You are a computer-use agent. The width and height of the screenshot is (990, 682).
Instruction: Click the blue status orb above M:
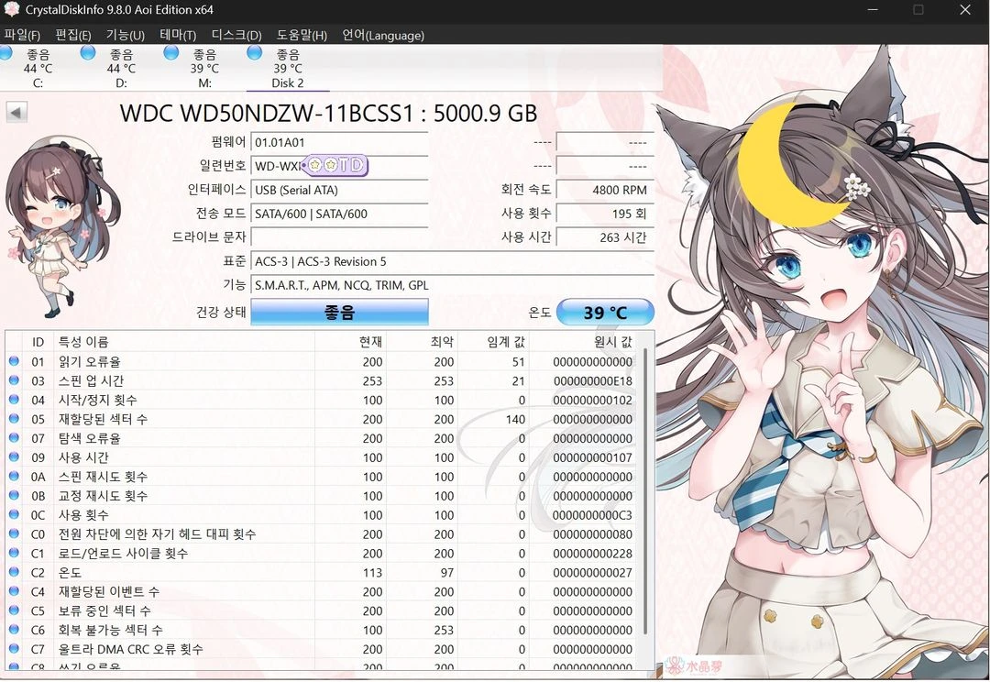(x=171, y=52)
